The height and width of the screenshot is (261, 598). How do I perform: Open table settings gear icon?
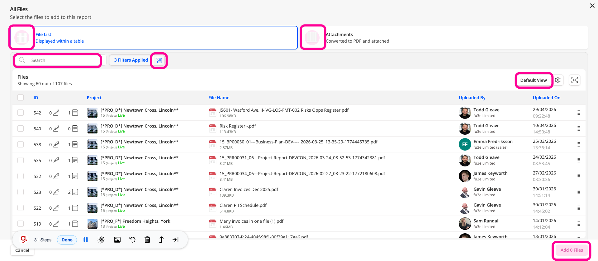point(558,80)
